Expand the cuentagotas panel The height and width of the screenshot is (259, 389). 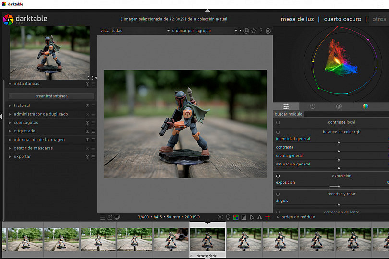click(x=10, y=123)
